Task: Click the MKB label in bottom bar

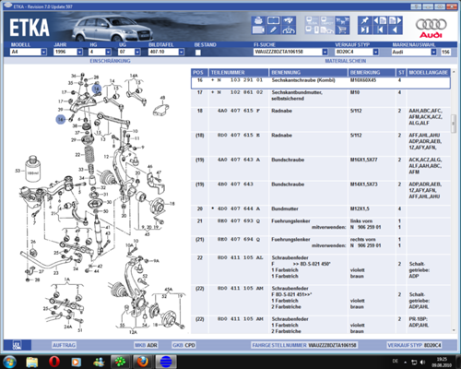Action: (x=140, y=345)
